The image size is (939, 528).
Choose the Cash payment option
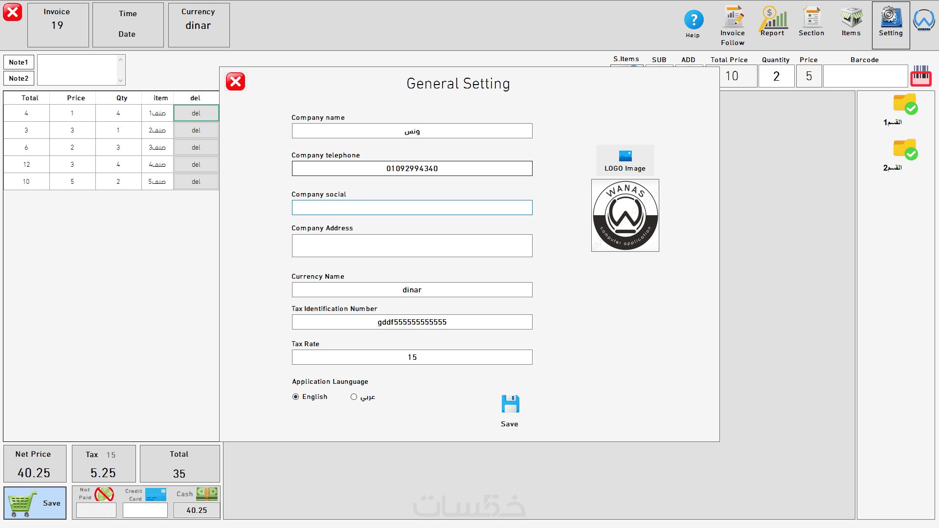(x=207, y=494)
